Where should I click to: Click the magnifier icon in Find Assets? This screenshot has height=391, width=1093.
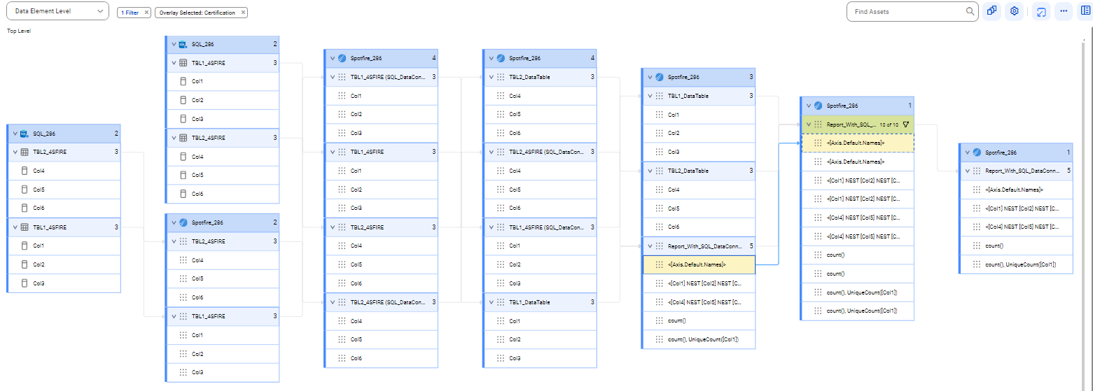click(x=970, y=11)
